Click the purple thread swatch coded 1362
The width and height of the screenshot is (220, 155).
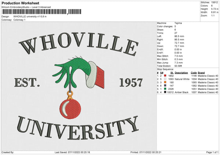tap(165, 86)
